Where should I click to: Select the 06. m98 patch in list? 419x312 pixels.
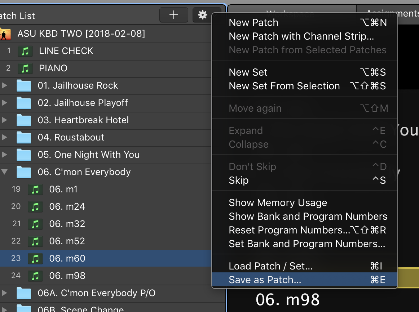67,276
